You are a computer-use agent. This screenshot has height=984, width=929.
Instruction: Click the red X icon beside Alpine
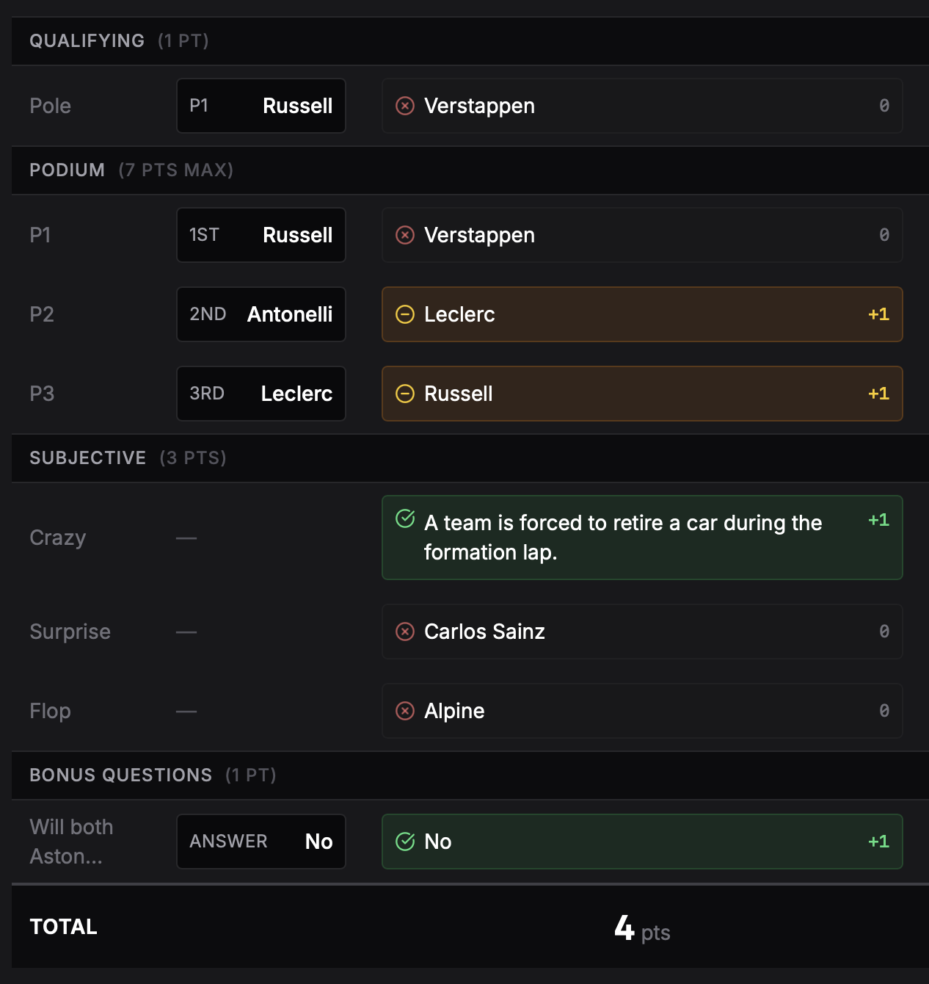click(405, 711)
